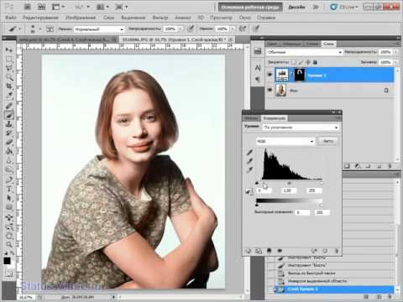The width and height of the screenshot is (403, 302).
Task: Open the brush Mode dropdown (Нормальный)
Action: [99, 29]
